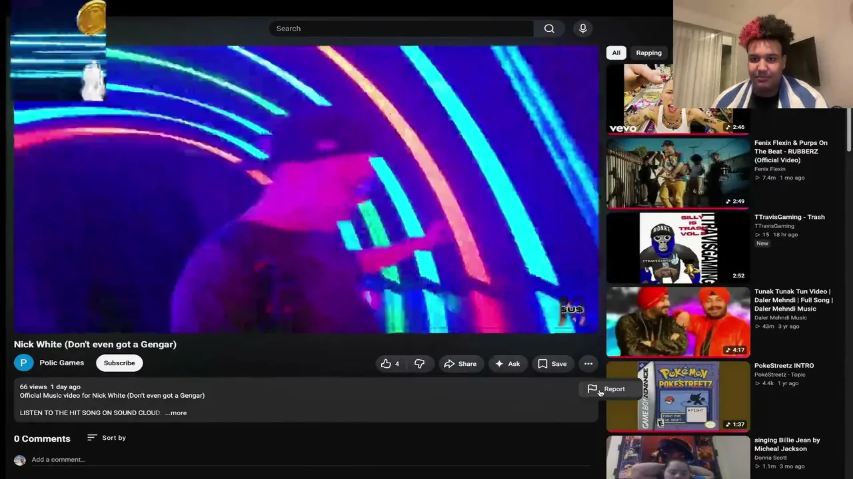
Task: Visit the Polic Games channel name link
Action: click(x=61, y=363)
